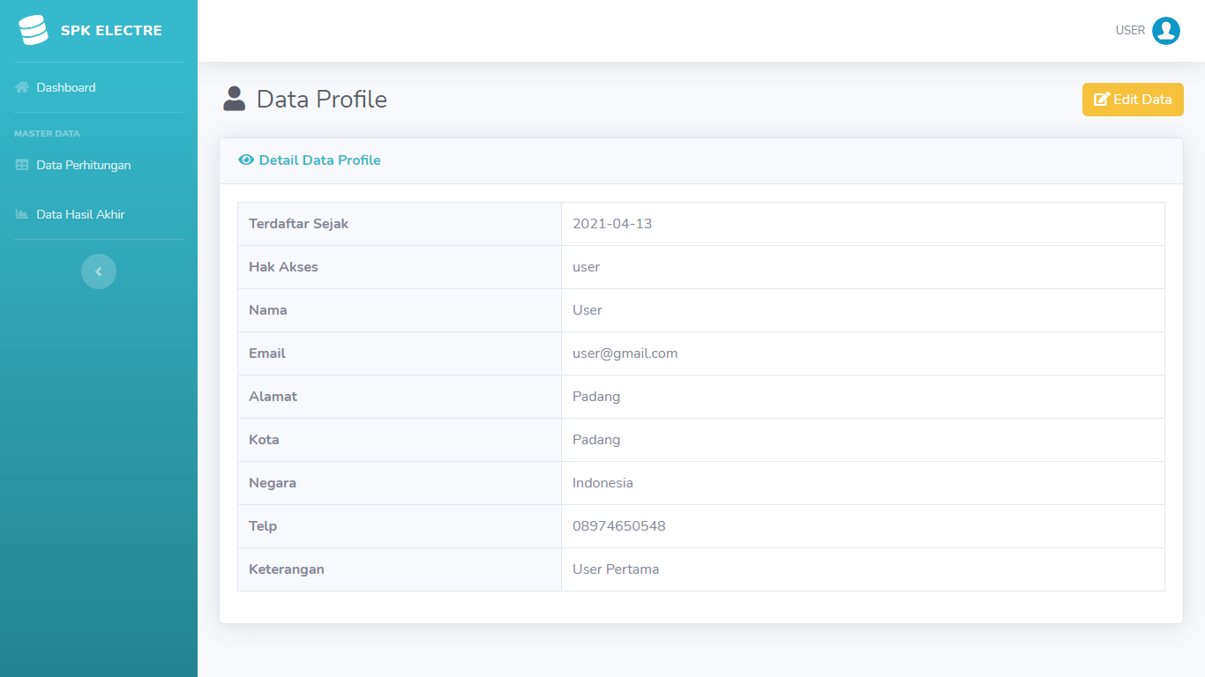Screen dimensions: 1205x677
Task: Click the pencil icon on Edit Data button
Action: coord(1102,100)
